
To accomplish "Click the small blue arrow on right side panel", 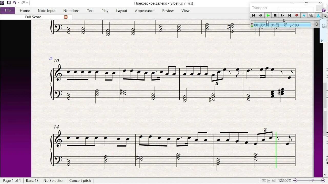I will [x=322, y=41].
